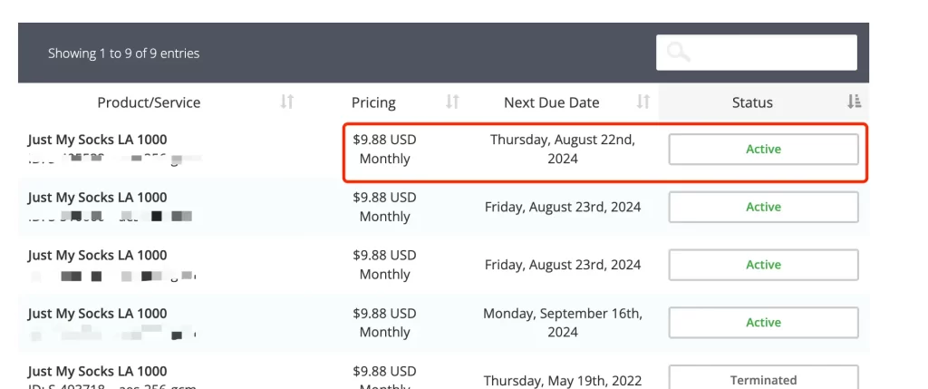Open the Terminated status service button
This screenshot has width=928, height=389.
[763, 378]
